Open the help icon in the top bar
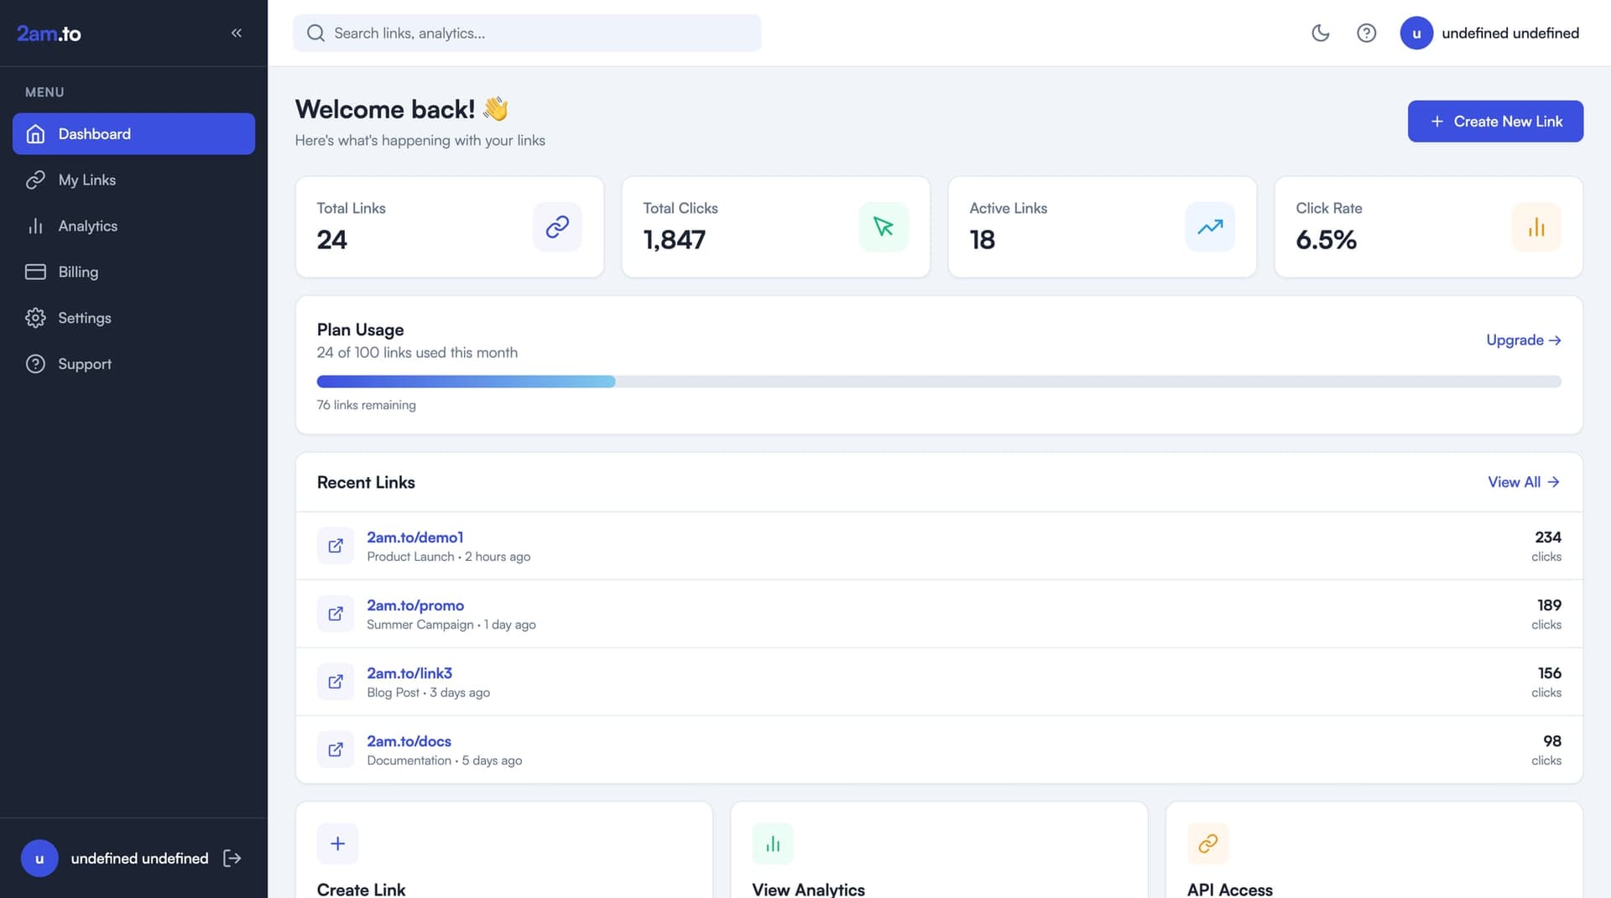The height and width of the screenshot is (898, 1611). pos(1366,33)
